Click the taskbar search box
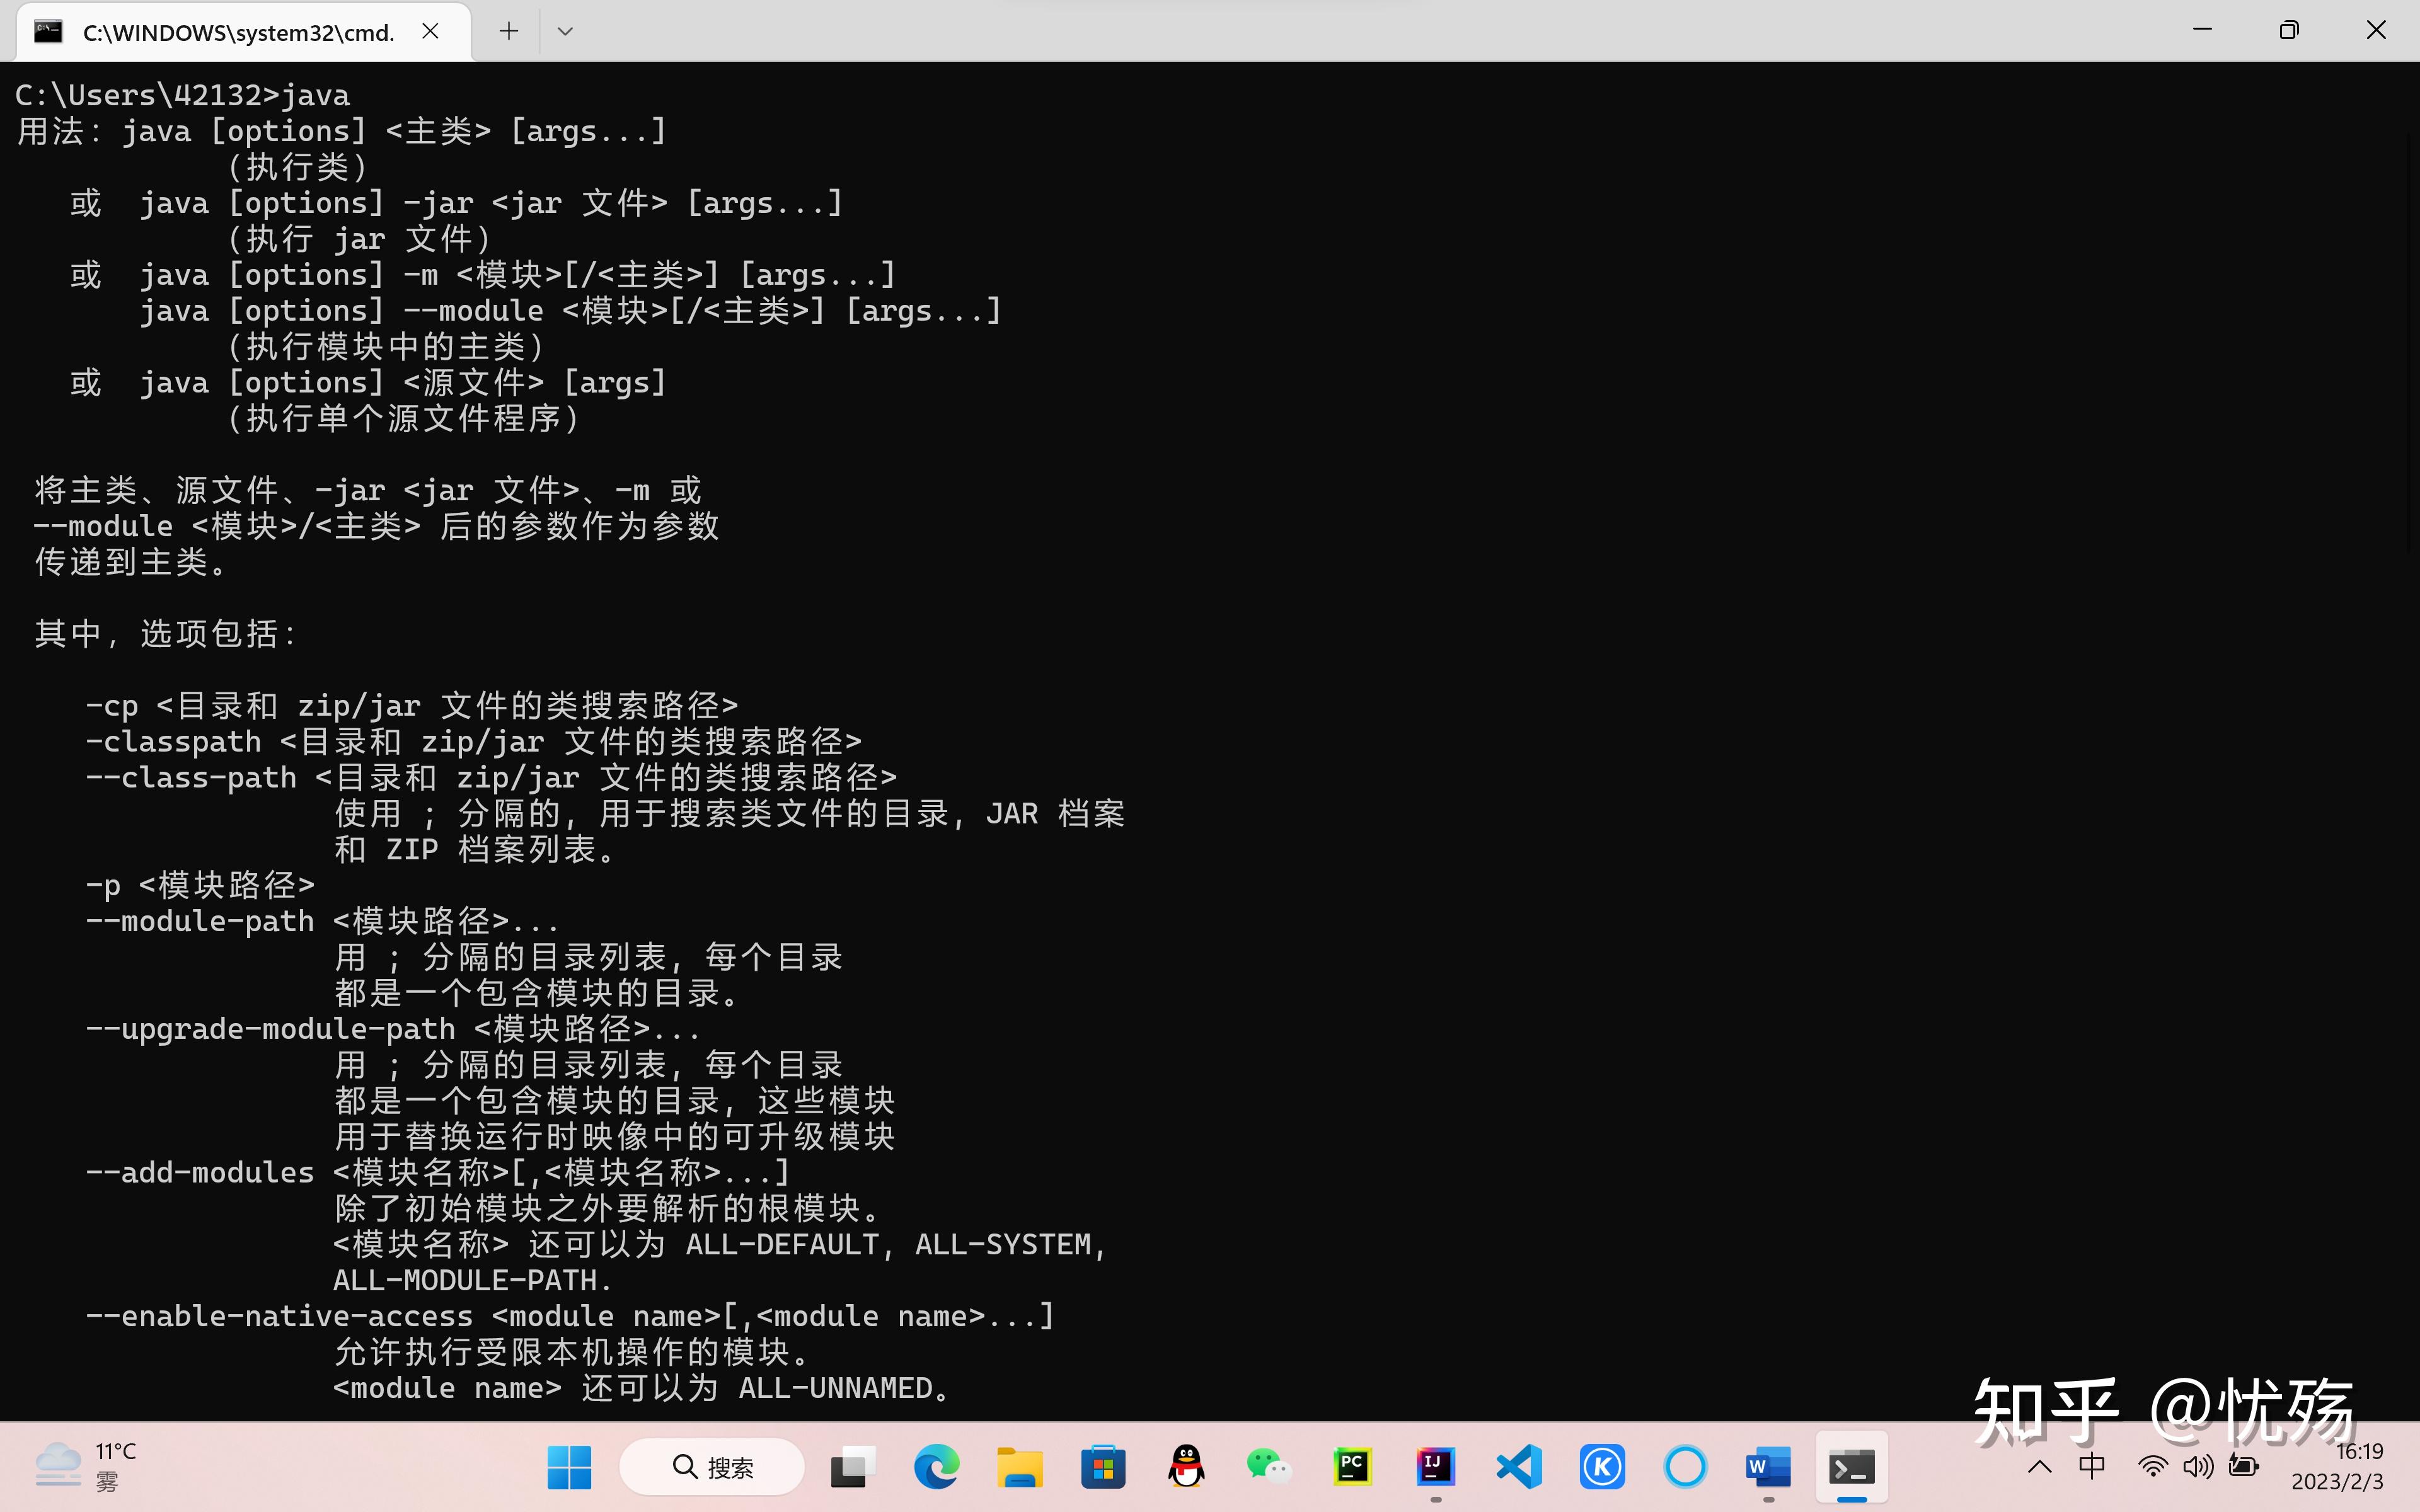This screenshot has height=1512, width=2420. coord(712,1467)
